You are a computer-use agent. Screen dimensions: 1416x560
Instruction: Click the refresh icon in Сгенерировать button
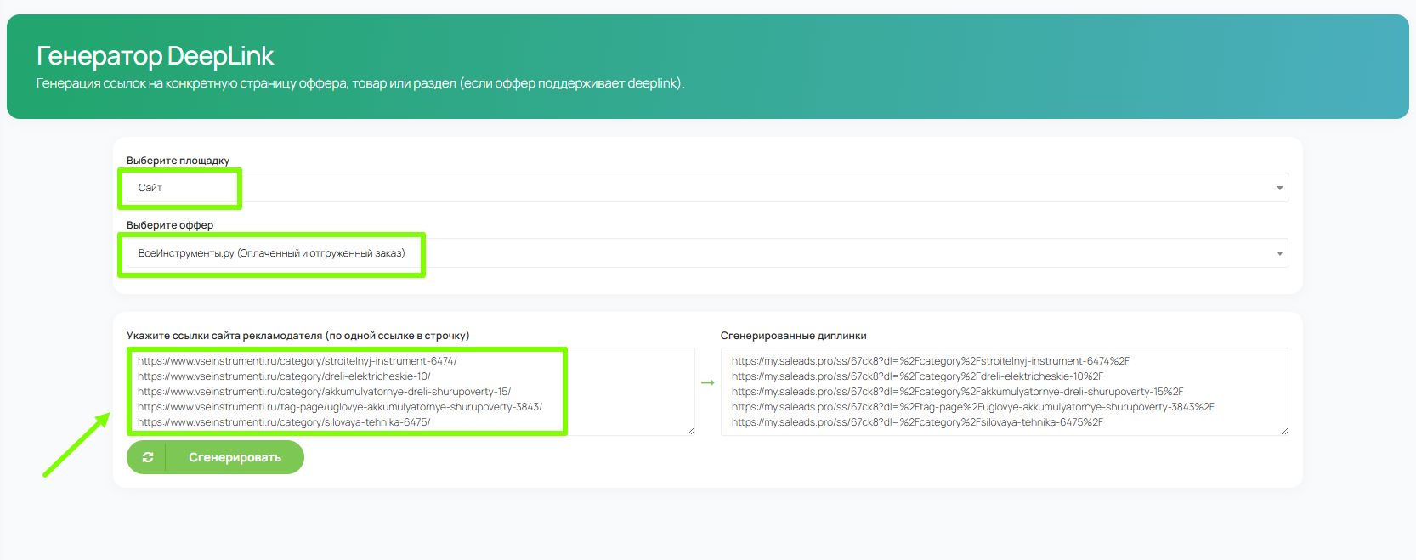pos(148,457)
